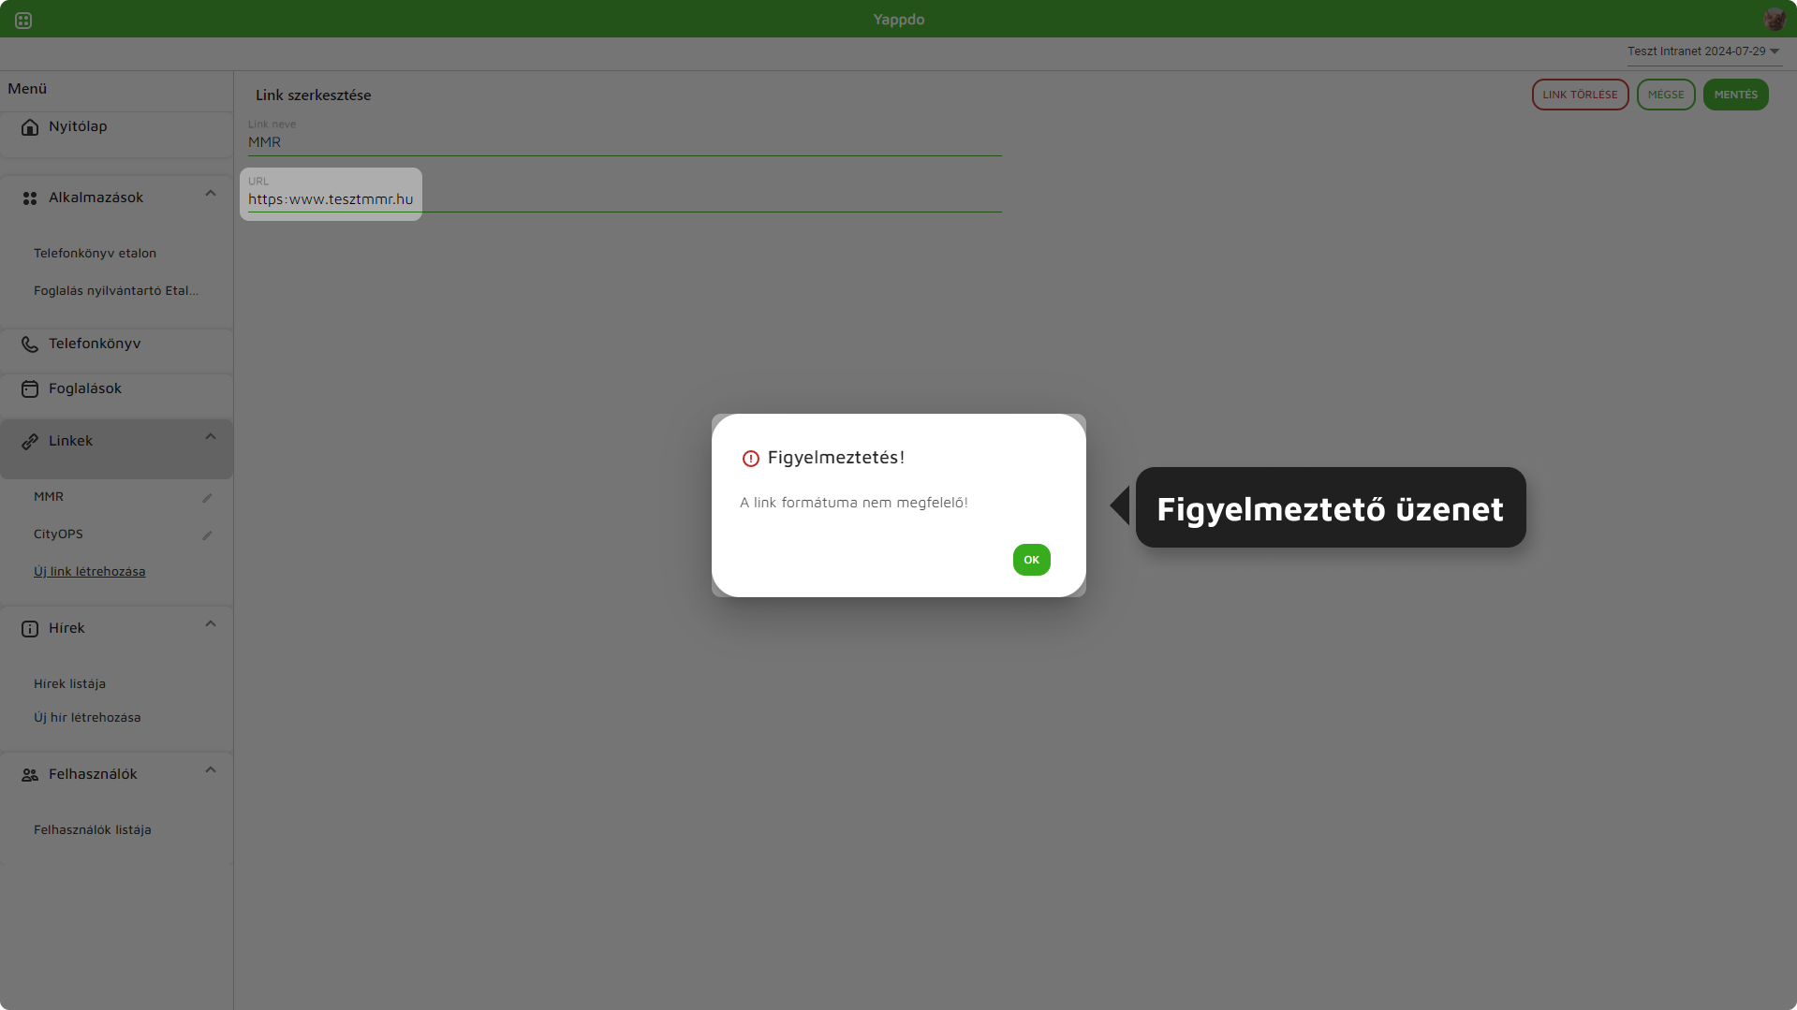The width and height of the screenshot is (1797, 1010).
Task: Collapse the Felhasználók section
Action: pos(211,770)
